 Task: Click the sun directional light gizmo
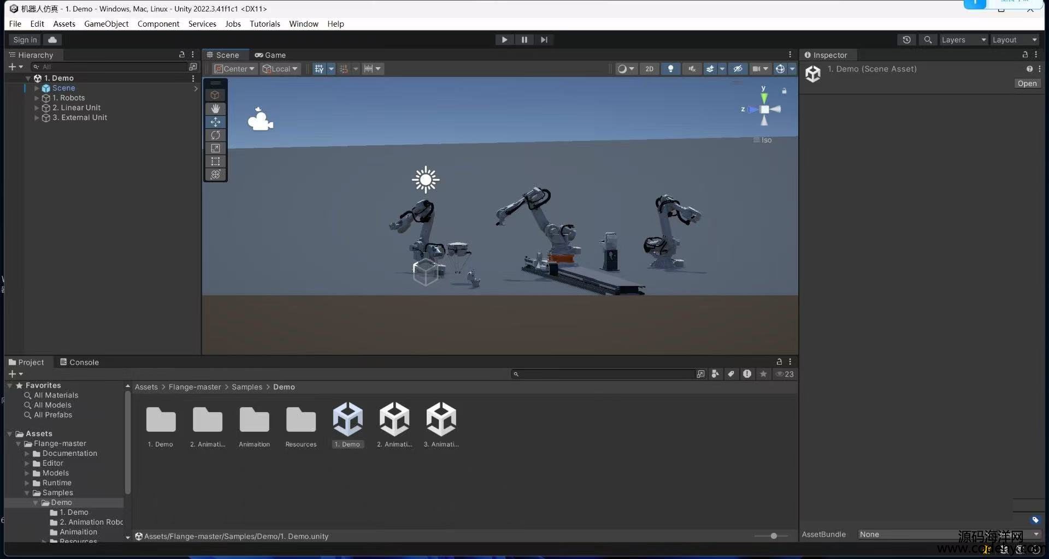426,180
